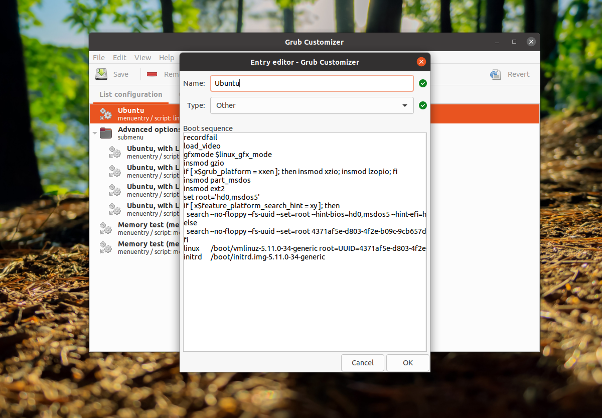Click the first Memory test gear icon

(105, 228)
